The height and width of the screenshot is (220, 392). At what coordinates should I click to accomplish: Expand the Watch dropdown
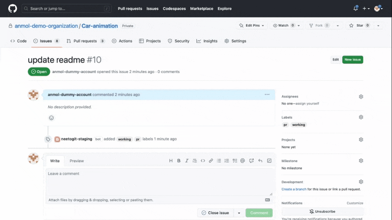tap(286, 25)
